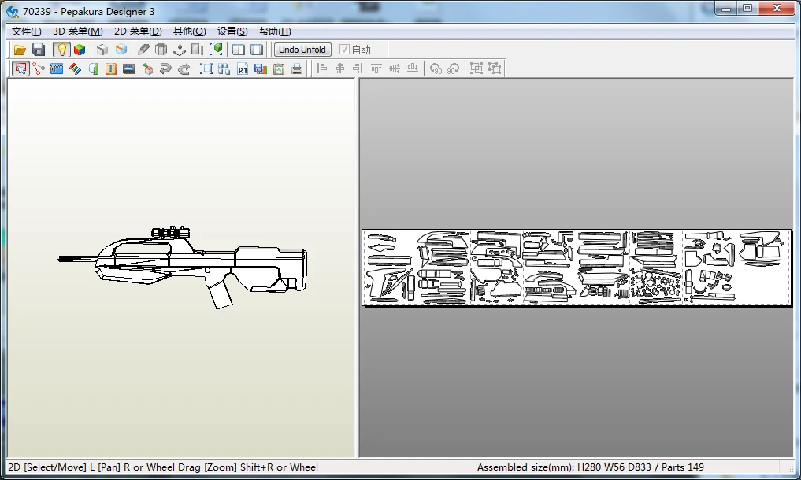Click the anchor icon in toolbar

pos(179,50)
